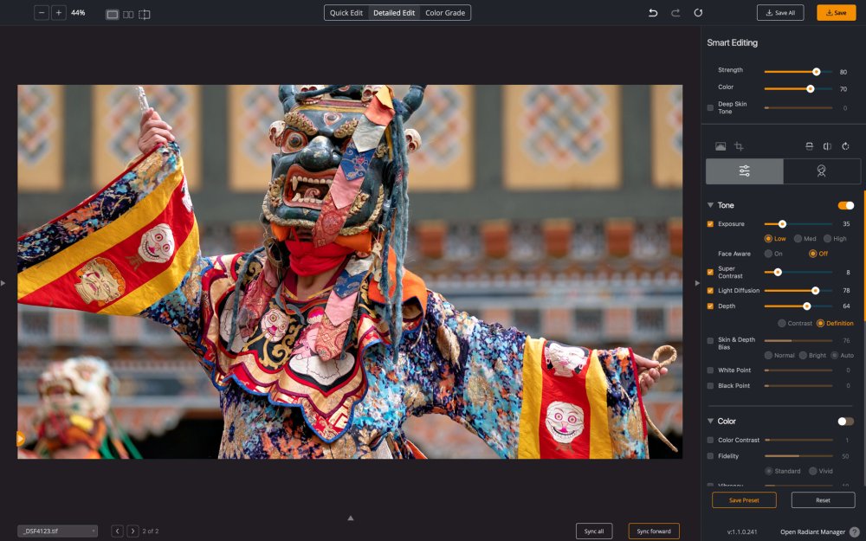Open the _DSF4123.tif file dropdown
Screen dimensions: 866x541
(x=57, y=531)
